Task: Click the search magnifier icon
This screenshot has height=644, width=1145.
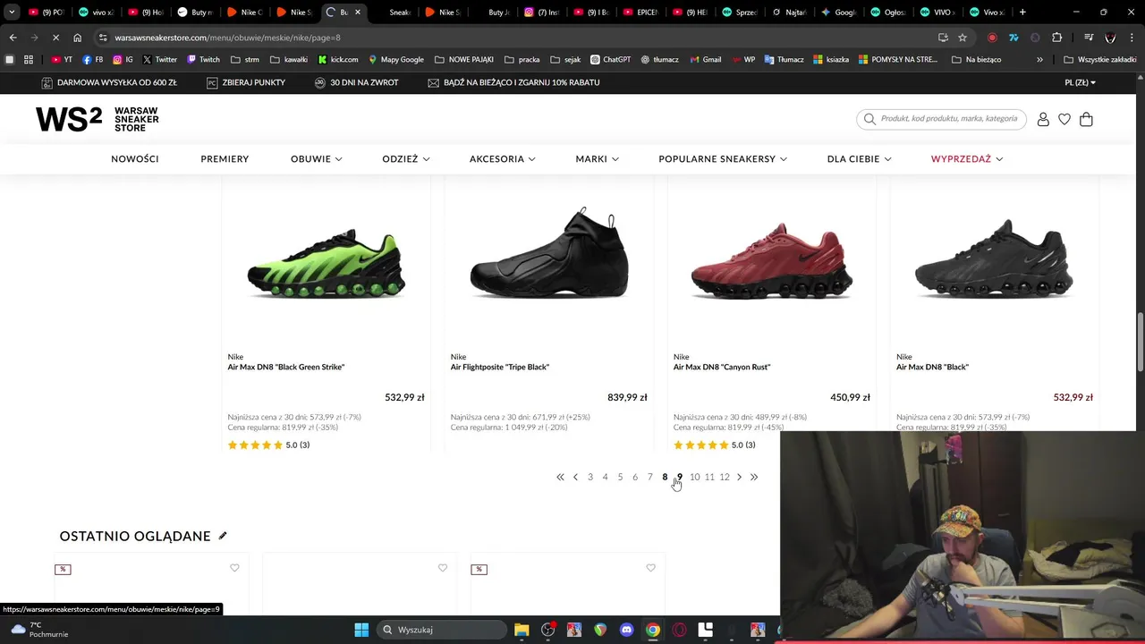Action: click(x=869, y=119)
